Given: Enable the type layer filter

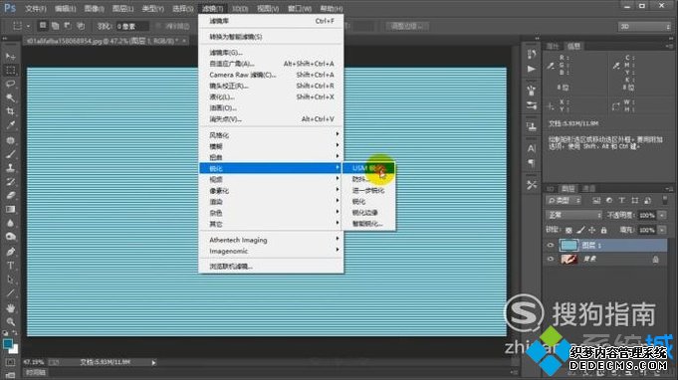Looking at the screenshot, I should pos(622,200).
